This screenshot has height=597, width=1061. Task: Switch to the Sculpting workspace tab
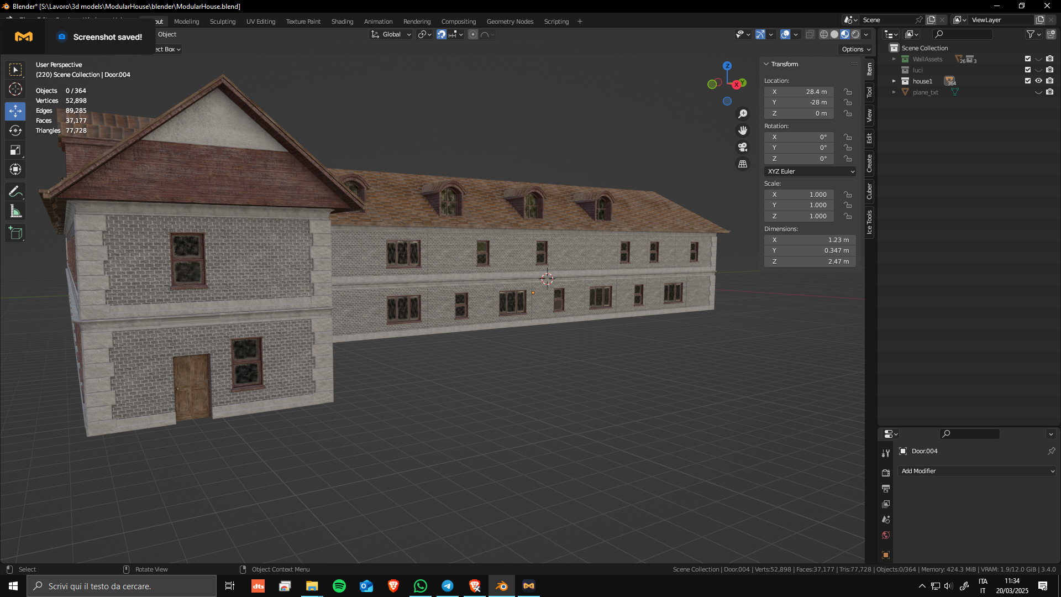tap(223, 22)
